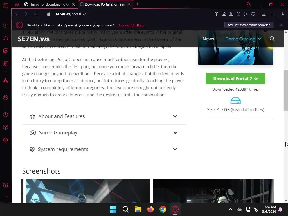Open Easy Setup sliders icon
The height and width of the screenshot is (216, 288).
click(x=273, y=14)
